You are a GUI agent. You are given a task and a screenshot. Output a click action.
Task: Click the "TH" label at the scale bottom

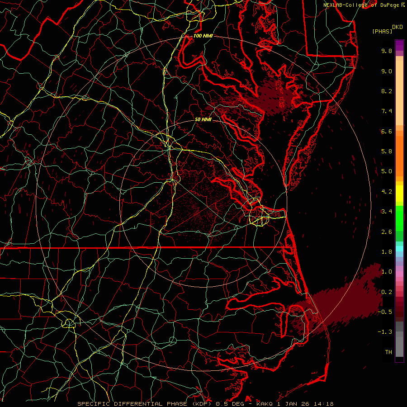(x=388, y=352)
